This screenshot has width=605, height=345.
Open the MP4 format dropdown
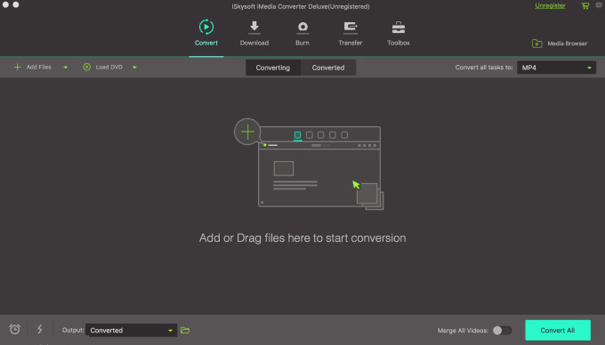tap(556, 68)
